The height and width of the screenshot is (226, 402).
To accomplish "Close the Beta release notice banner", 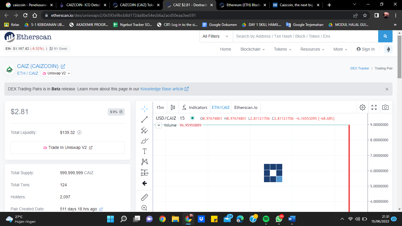I will 387,89.
